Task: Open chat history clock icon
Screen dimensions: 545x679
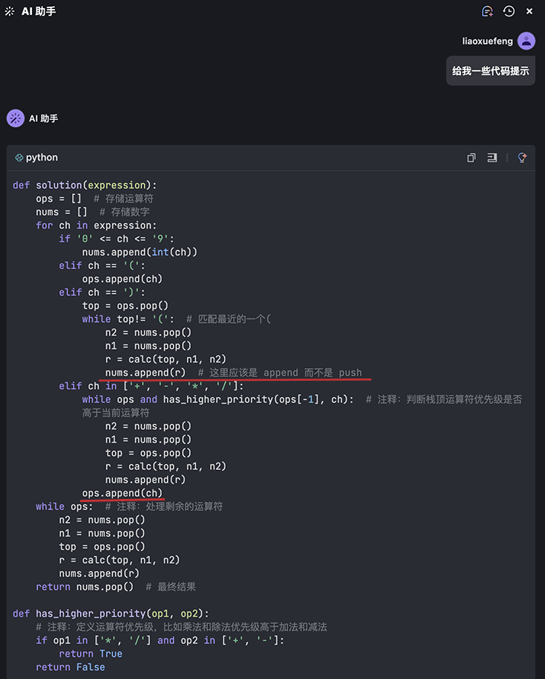Action: click(509, 11)
